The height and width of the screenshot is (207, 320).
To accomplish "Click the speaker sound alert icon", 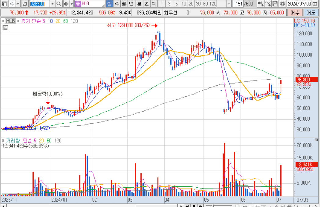I will point(66,4).
